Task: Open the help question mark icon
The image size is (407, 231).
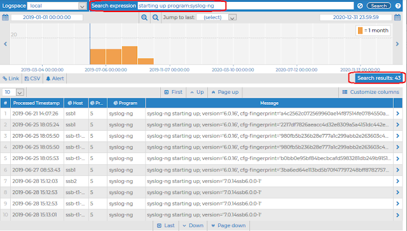Action: (x=398, y=6)
